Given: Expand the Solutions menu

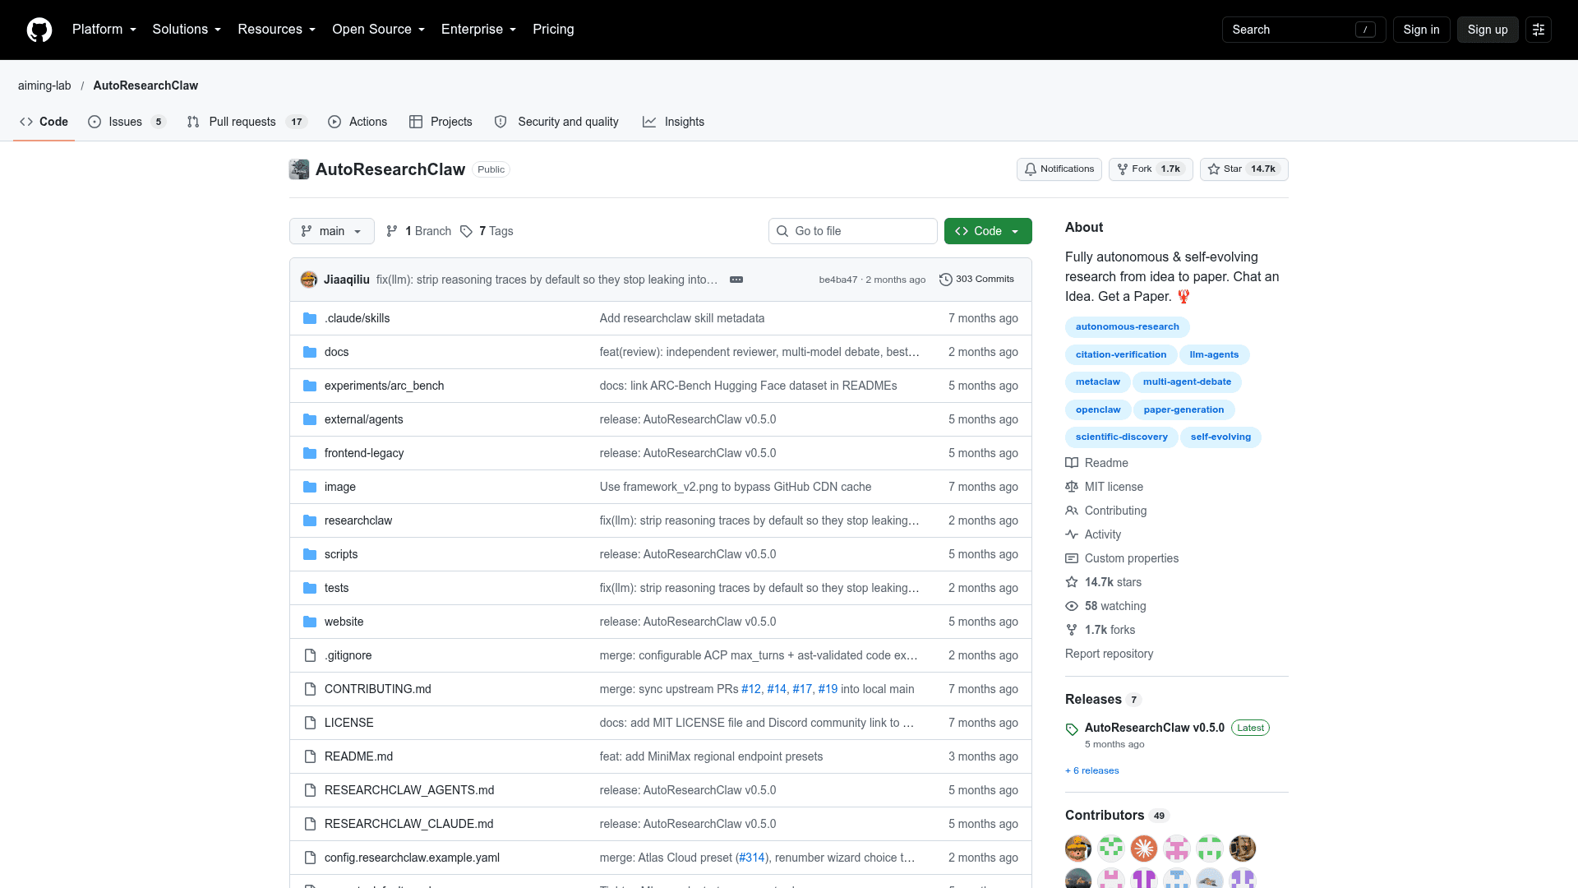Looking at the screenshot, I should [187, 30].
